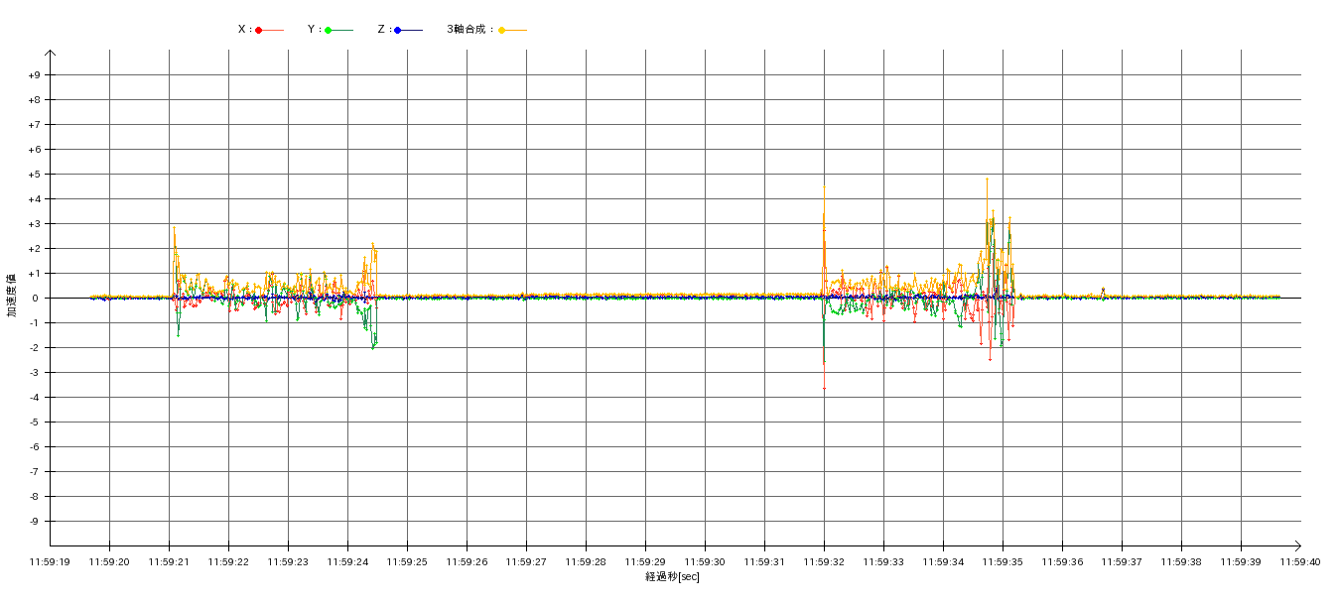Click the small yellow blip after 11:59:36
The width and height of the screenshot is (1340, 605).
pyautogui.click(x=1103, y=291)
